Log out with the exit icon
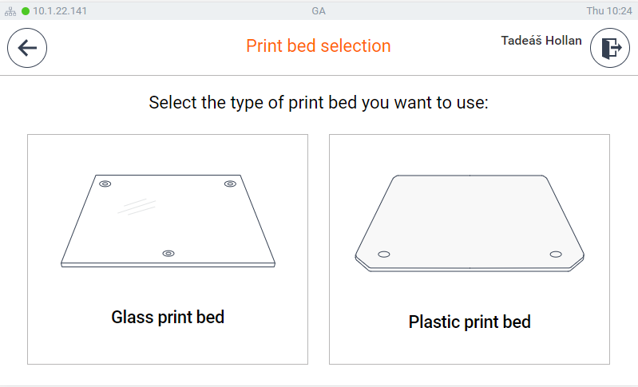Screen dimensions: 638x387 click(x=610, y=48)
